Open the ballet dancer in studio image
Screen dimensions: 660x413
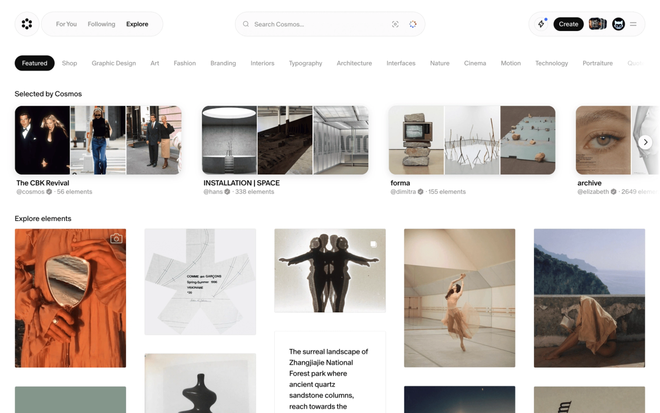click(x=460, y=298)
